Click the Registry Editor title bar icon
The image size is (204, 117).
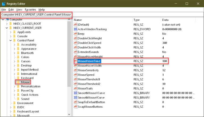(x=3, y=4)
